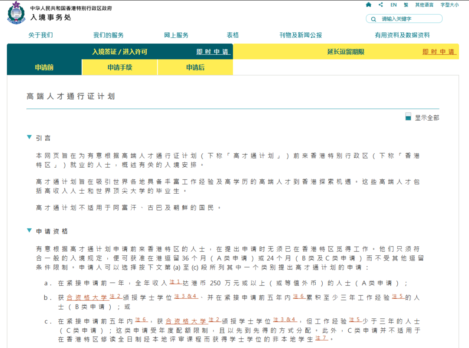Collapse the 申请资格 section arrow
The height and width of the screenshot is (348, 469).
click(29, 231)
